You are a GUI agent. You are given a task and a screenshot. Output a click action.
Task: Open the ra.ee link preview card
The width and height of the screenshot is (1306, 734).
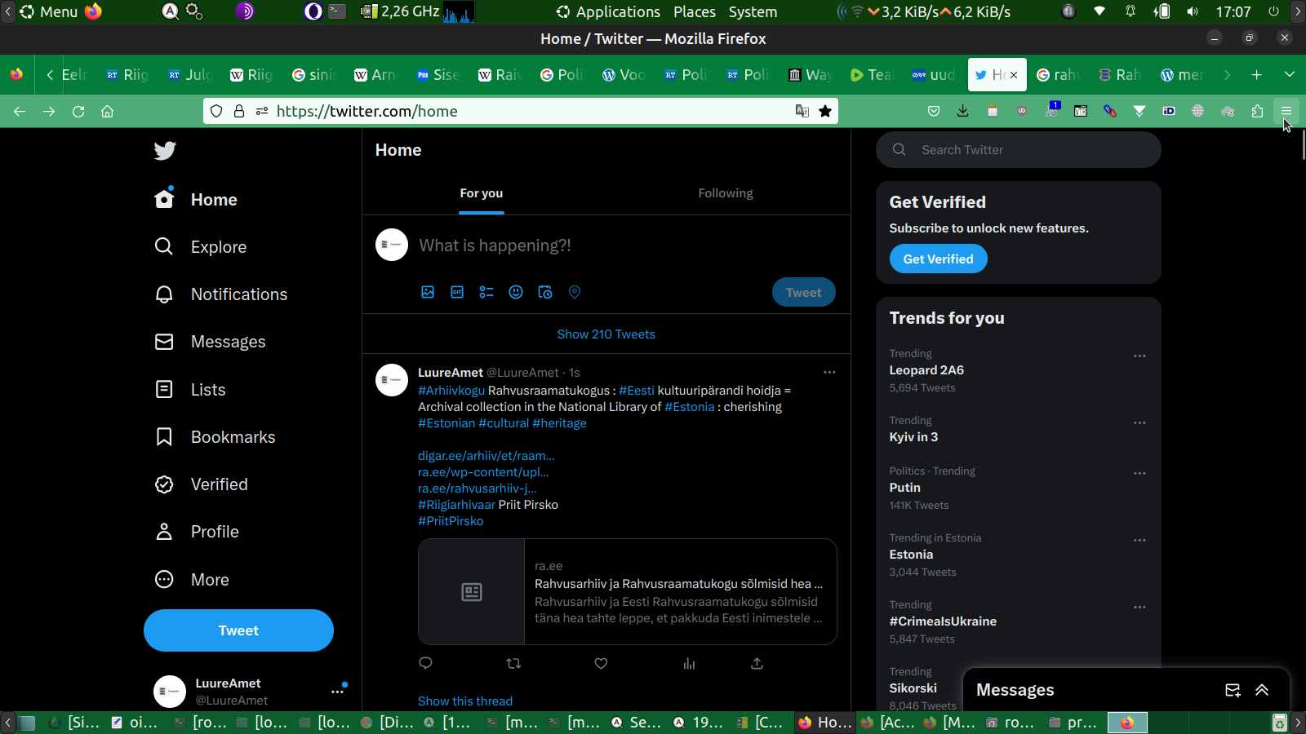(x=628, y=592)
